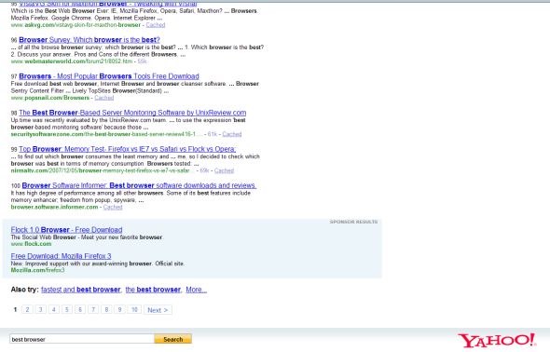This screenshot has width=550, height=352.
Task: Open Free Download Mozilla Firefox 3 ad
Action: [61, 256]
